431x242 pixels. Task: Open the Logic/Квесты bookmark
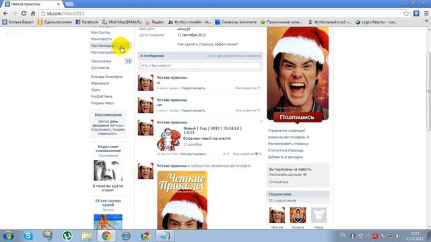click(x=376, y=22)
